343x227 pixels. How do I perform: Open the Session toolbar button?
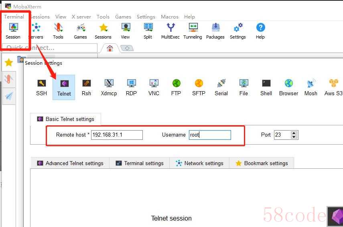point(13,31)
